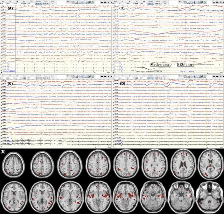Click the blue graph icon in panel D toolbar
224x214 pixels.
201,77
